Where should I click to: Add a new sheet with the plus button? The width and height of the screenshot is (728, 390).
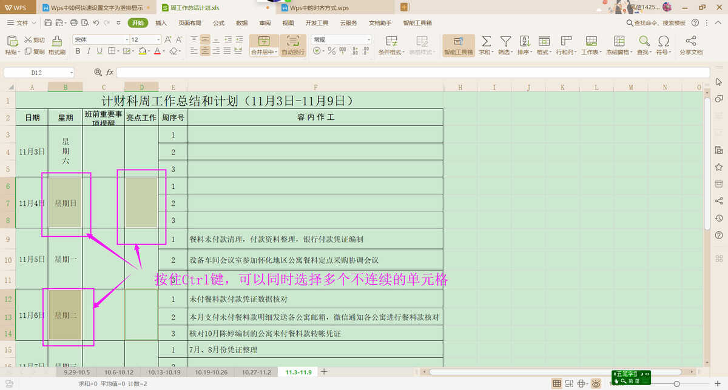(x=324, y=371)
